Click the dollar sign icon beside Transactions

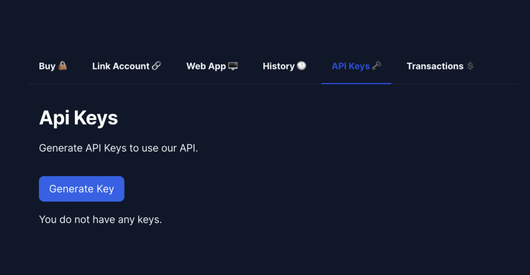[x=470, y=66]
